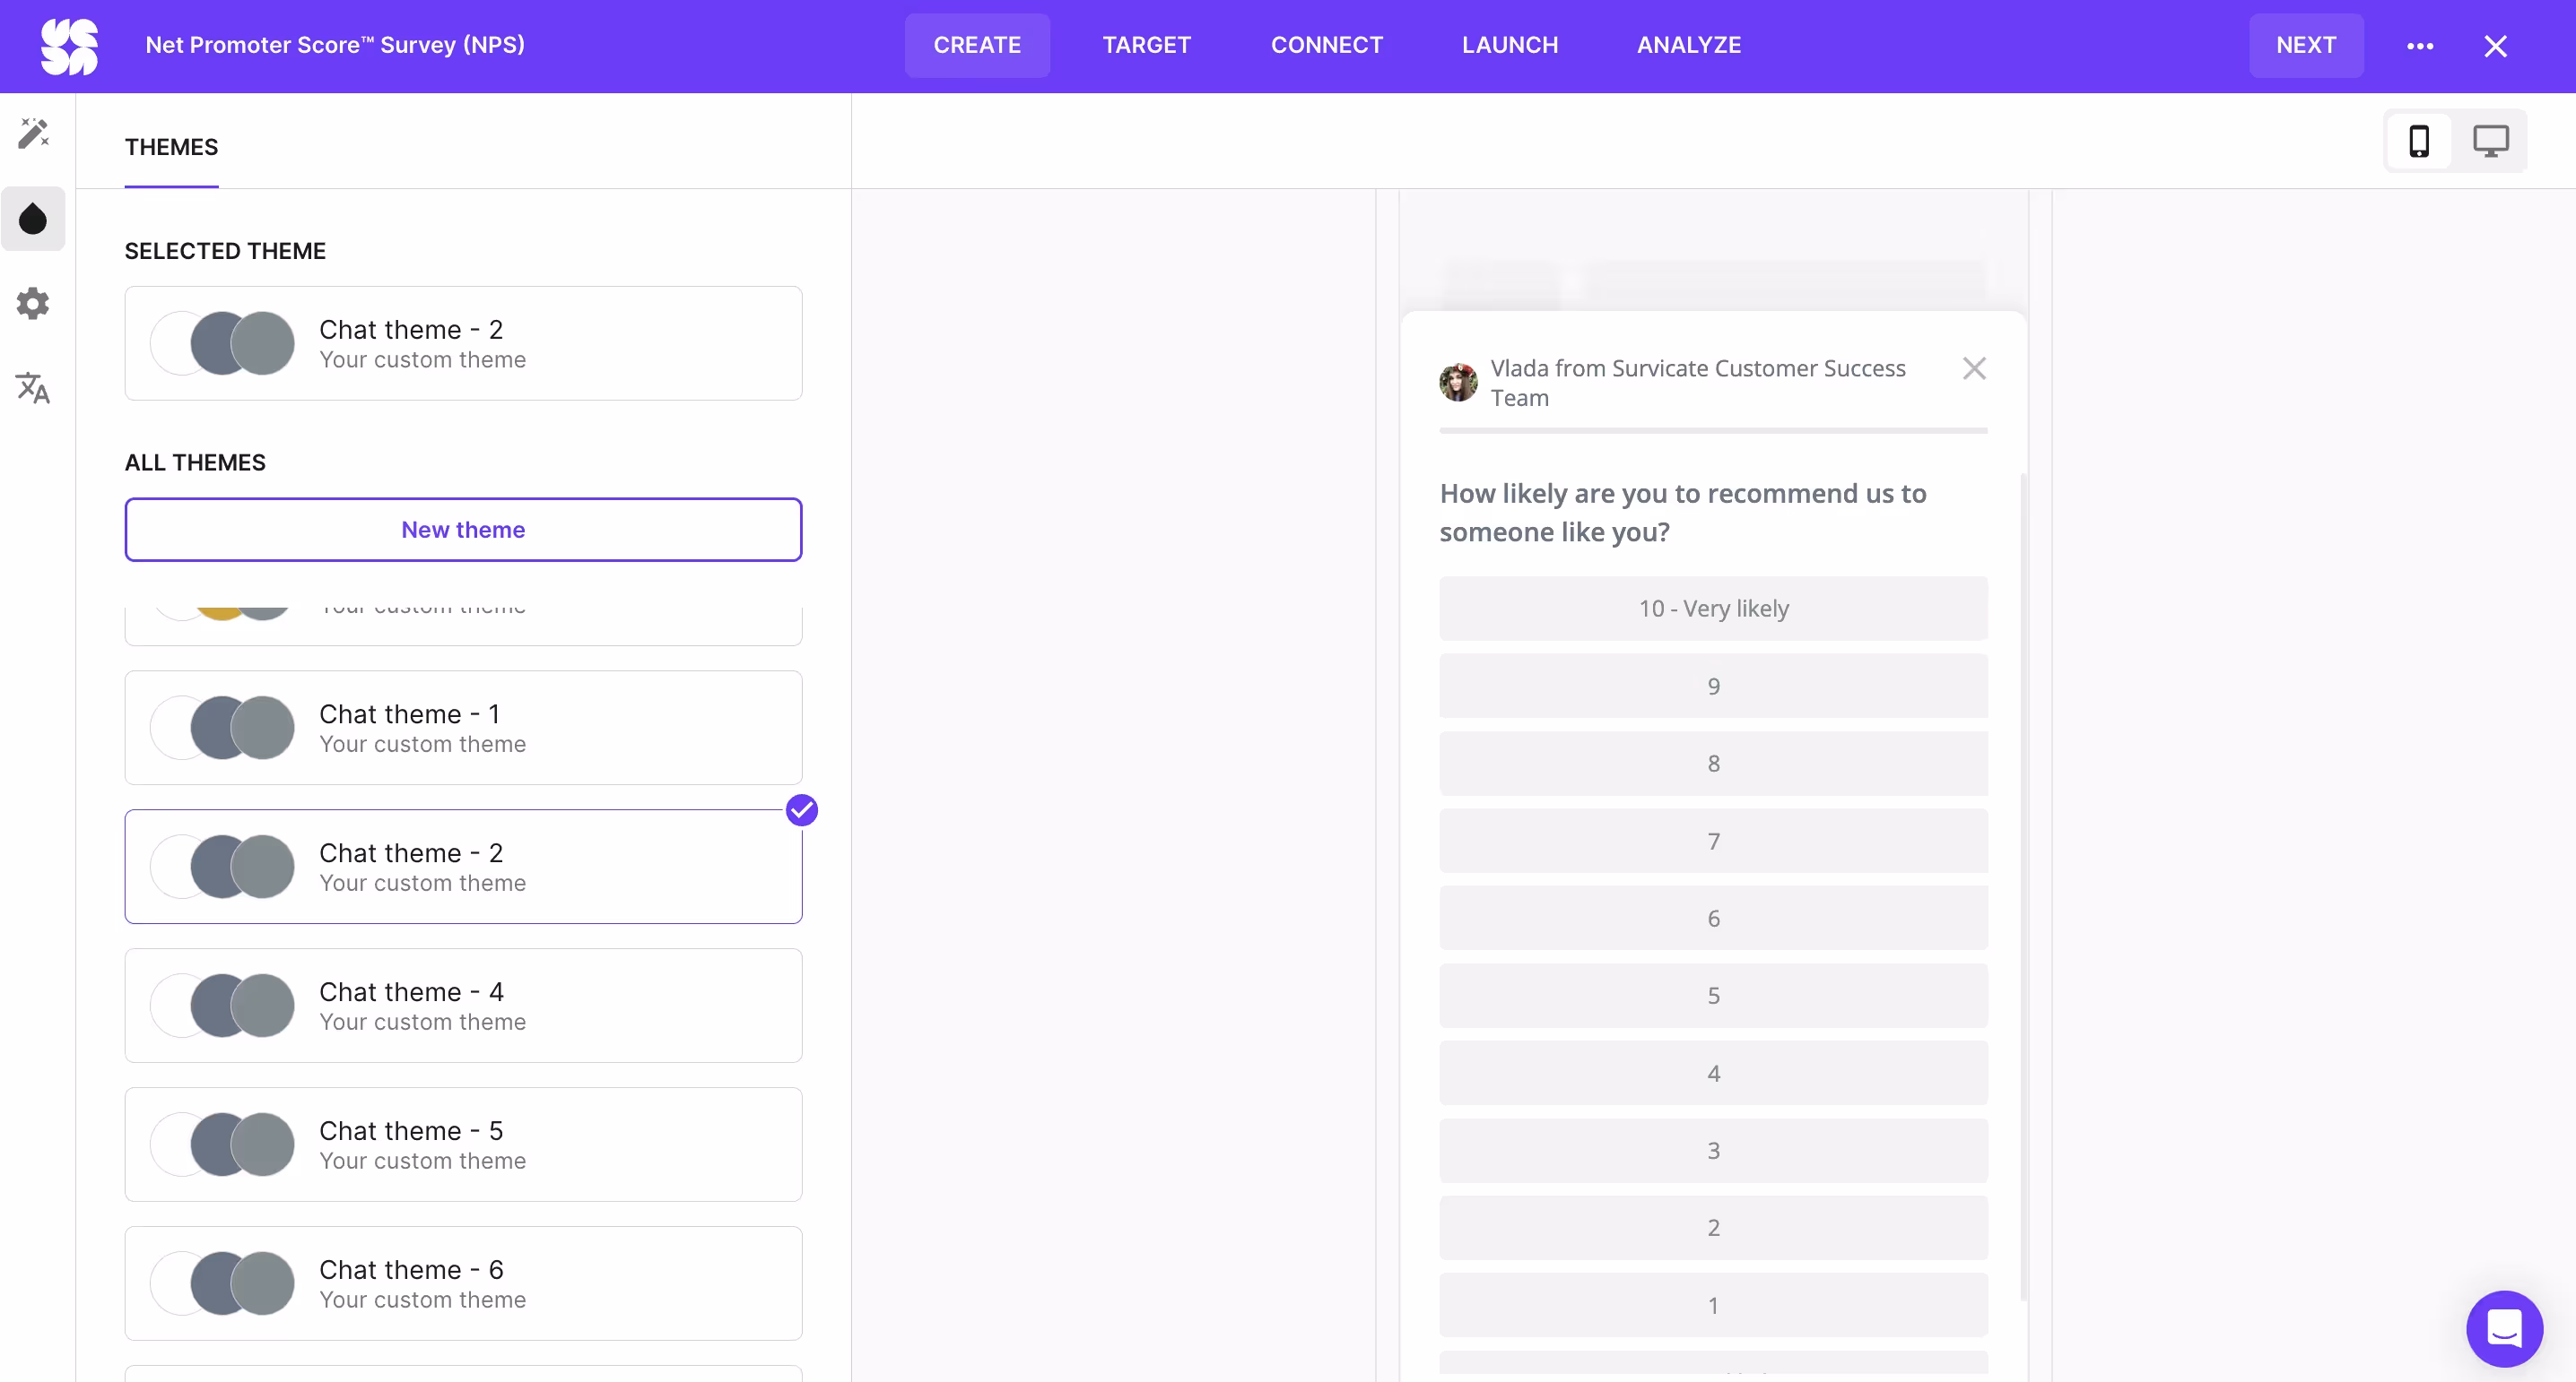Open the chat support bubble

click(2504, 1328)
